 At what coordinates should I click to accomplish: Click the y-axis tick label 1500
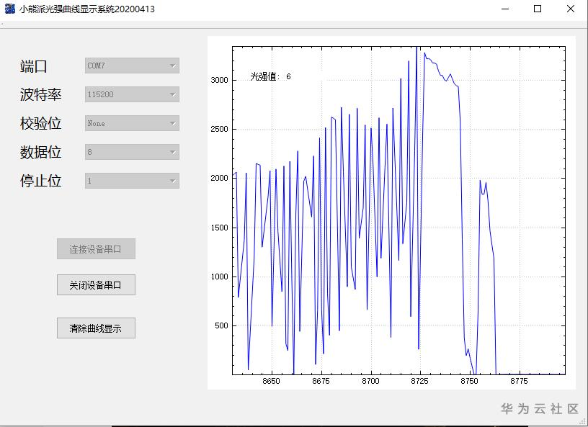[x=219, y=228]
